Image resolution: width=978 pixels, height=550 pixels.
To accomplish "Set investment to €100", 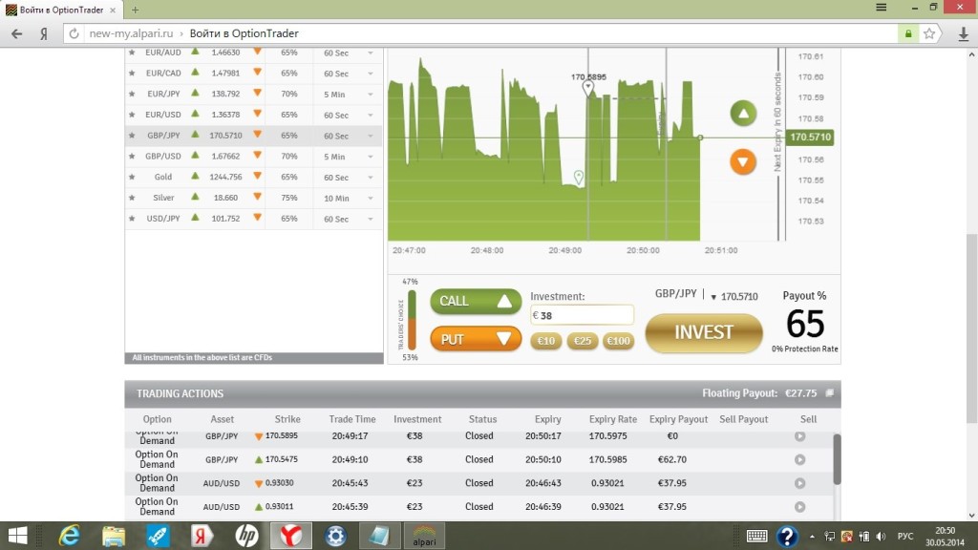I will (618, 341).
